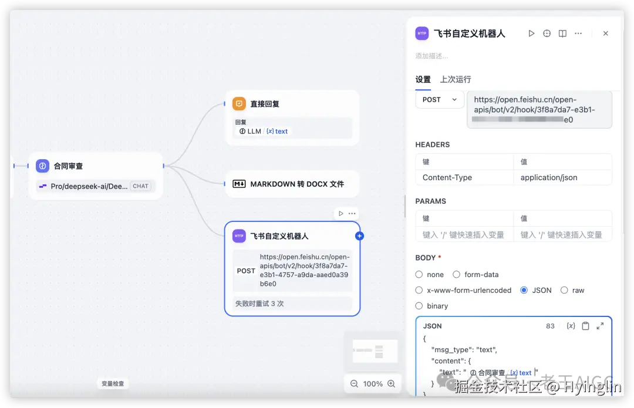Zoom out the canvas
Viewport: 634px width, 408px height.
click(x=354, y=384)
